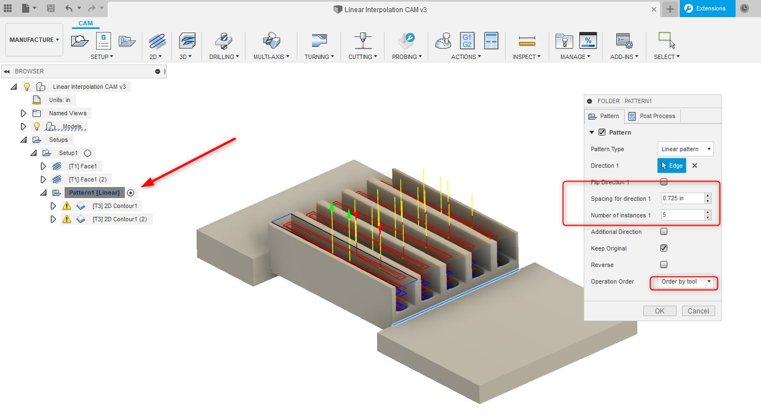Open a new document tab
Viewport: 761px width, 416px height.
pyautogui.click(x=670, y=9)
